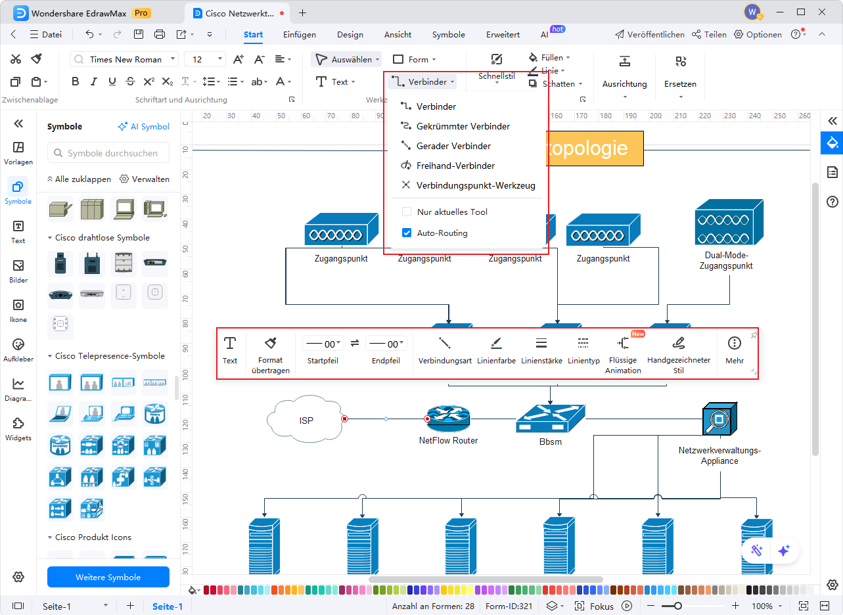Switch to the Einfügen ribbon tab

click(x=300, y=35)
